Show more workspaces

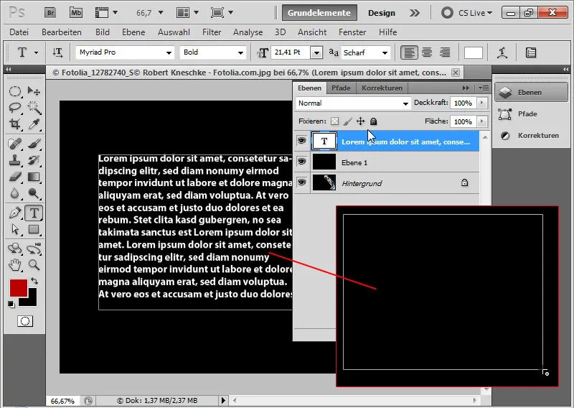(x=415, y=13)
